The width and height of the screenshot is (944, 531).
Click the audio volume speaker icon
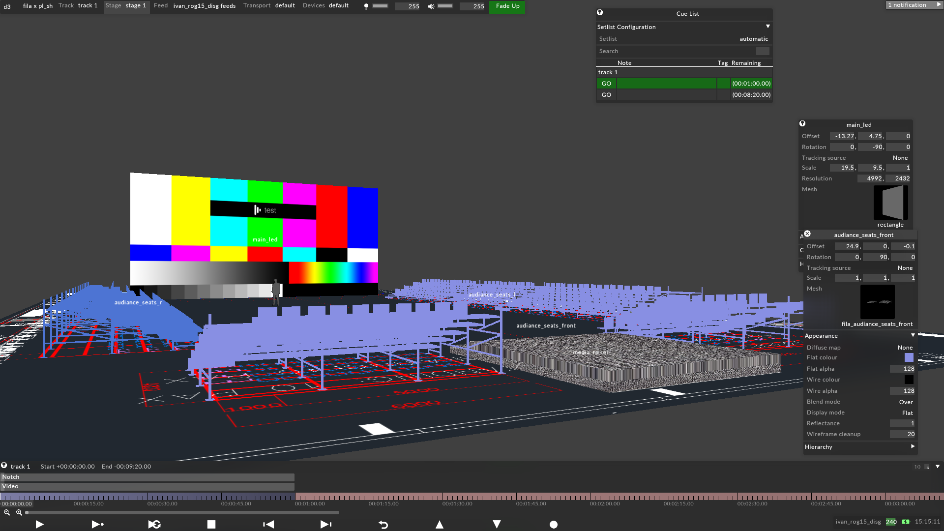(x=431, y=6)
